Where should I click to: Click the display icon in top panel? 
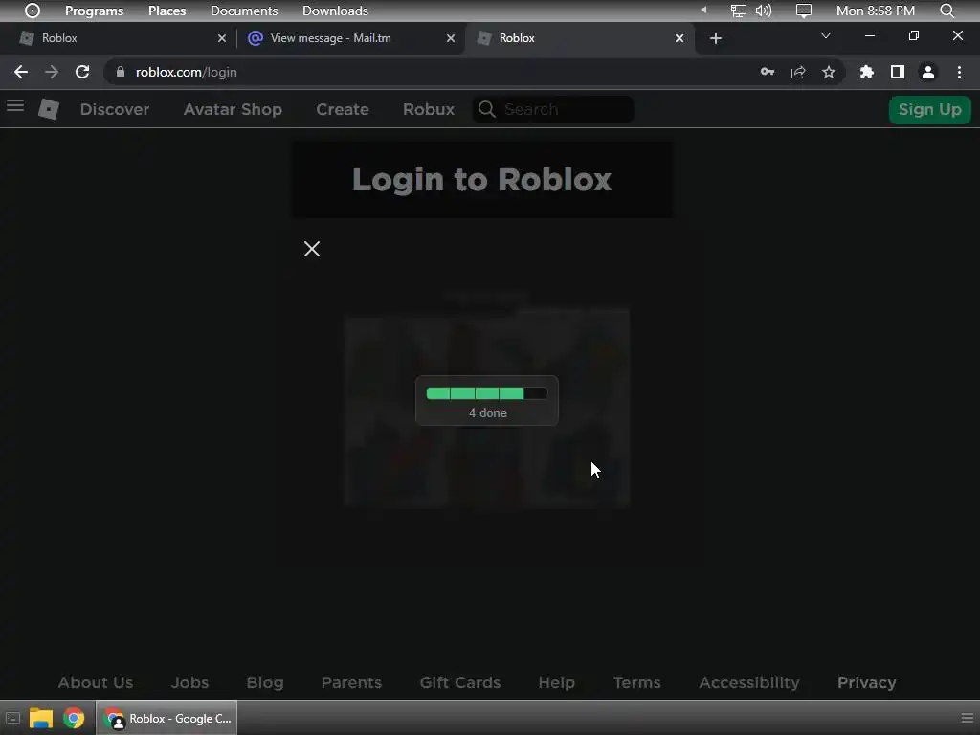click(804, 11)
